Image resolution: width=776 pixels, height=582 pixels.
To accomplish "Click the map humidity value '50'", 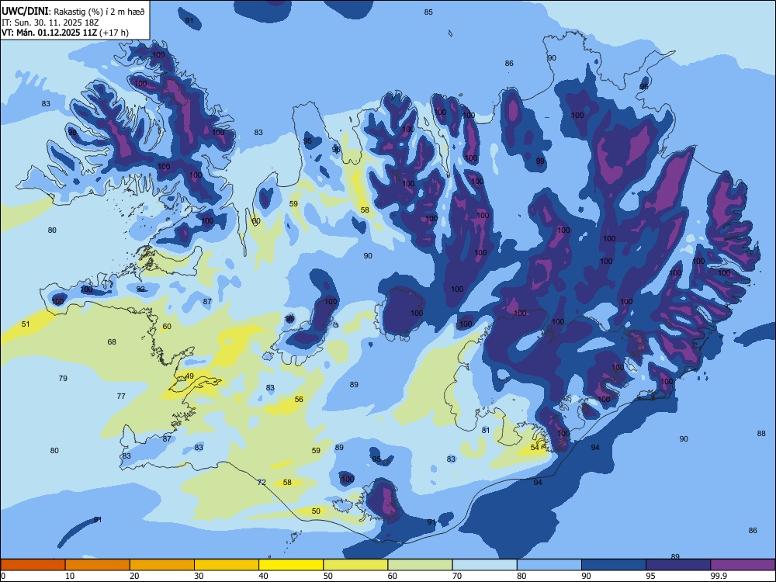I will [316, 511].
